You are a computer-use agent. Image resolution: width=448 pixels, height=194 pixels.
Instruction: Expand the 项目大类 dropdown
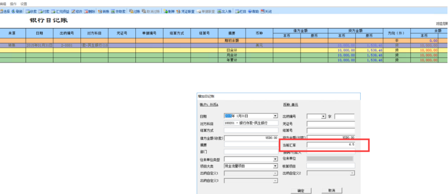click(x=275, y=166)
